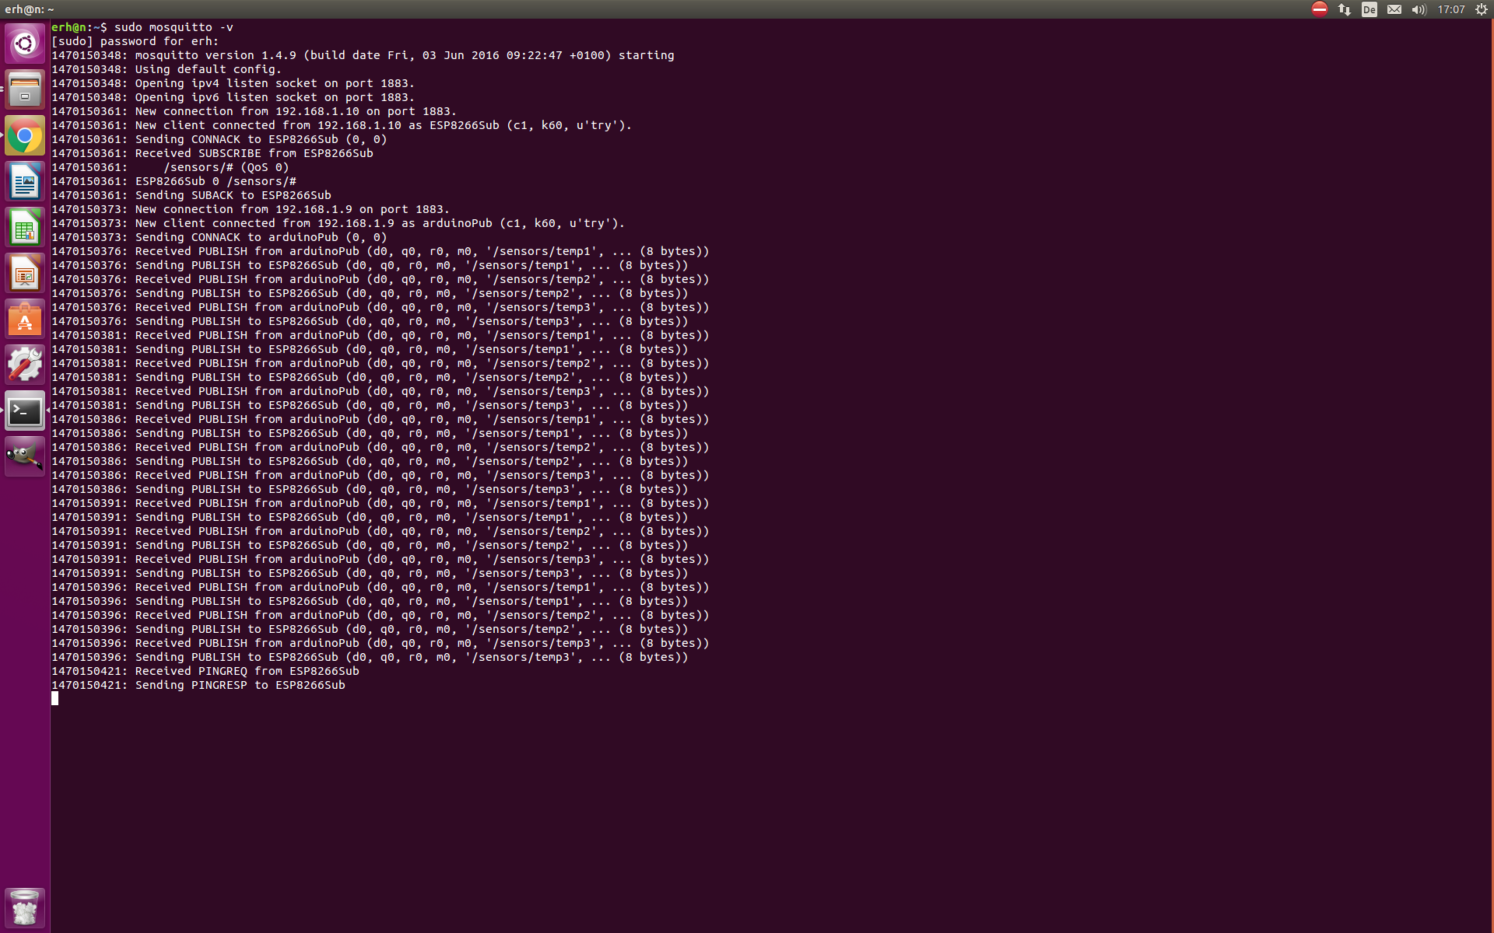This screenshot has width=1494, height=933.
Task: Click the 'mosquitto version 1.4.9' starting line
Action: pos(363,55)
